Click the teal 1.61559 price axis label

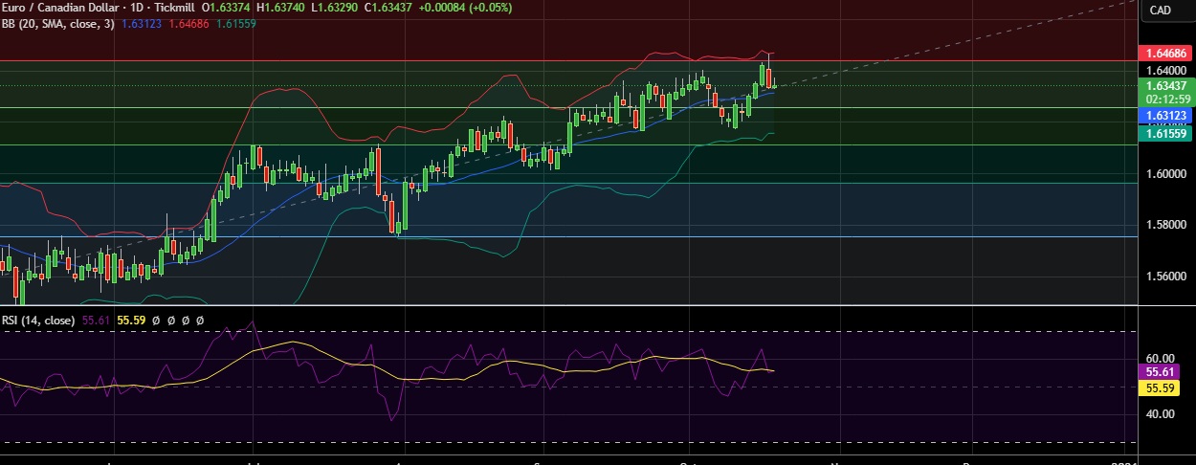click(x=1163, y=133)
